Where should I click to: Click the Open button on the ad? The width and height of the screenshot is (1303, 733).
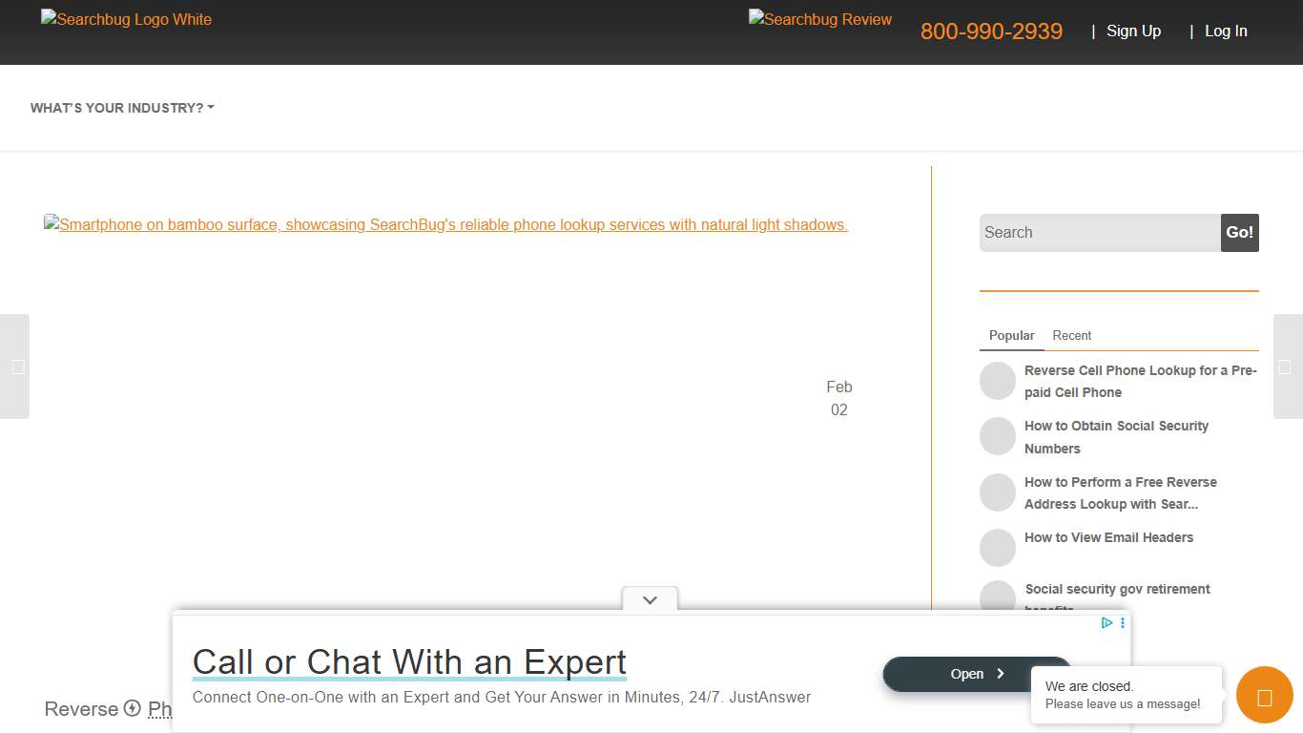click(977, 674)
